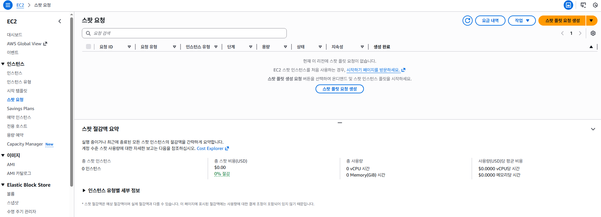601x217 pixels.
Task: Open the 작업 actions dropdown
Action: coord(522,21)
